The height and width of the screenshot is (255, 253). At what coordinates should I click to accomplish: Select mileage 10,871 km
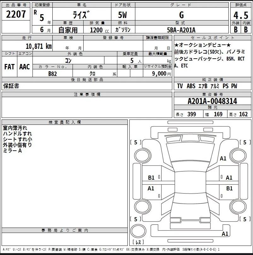click(x=38, y=46)
